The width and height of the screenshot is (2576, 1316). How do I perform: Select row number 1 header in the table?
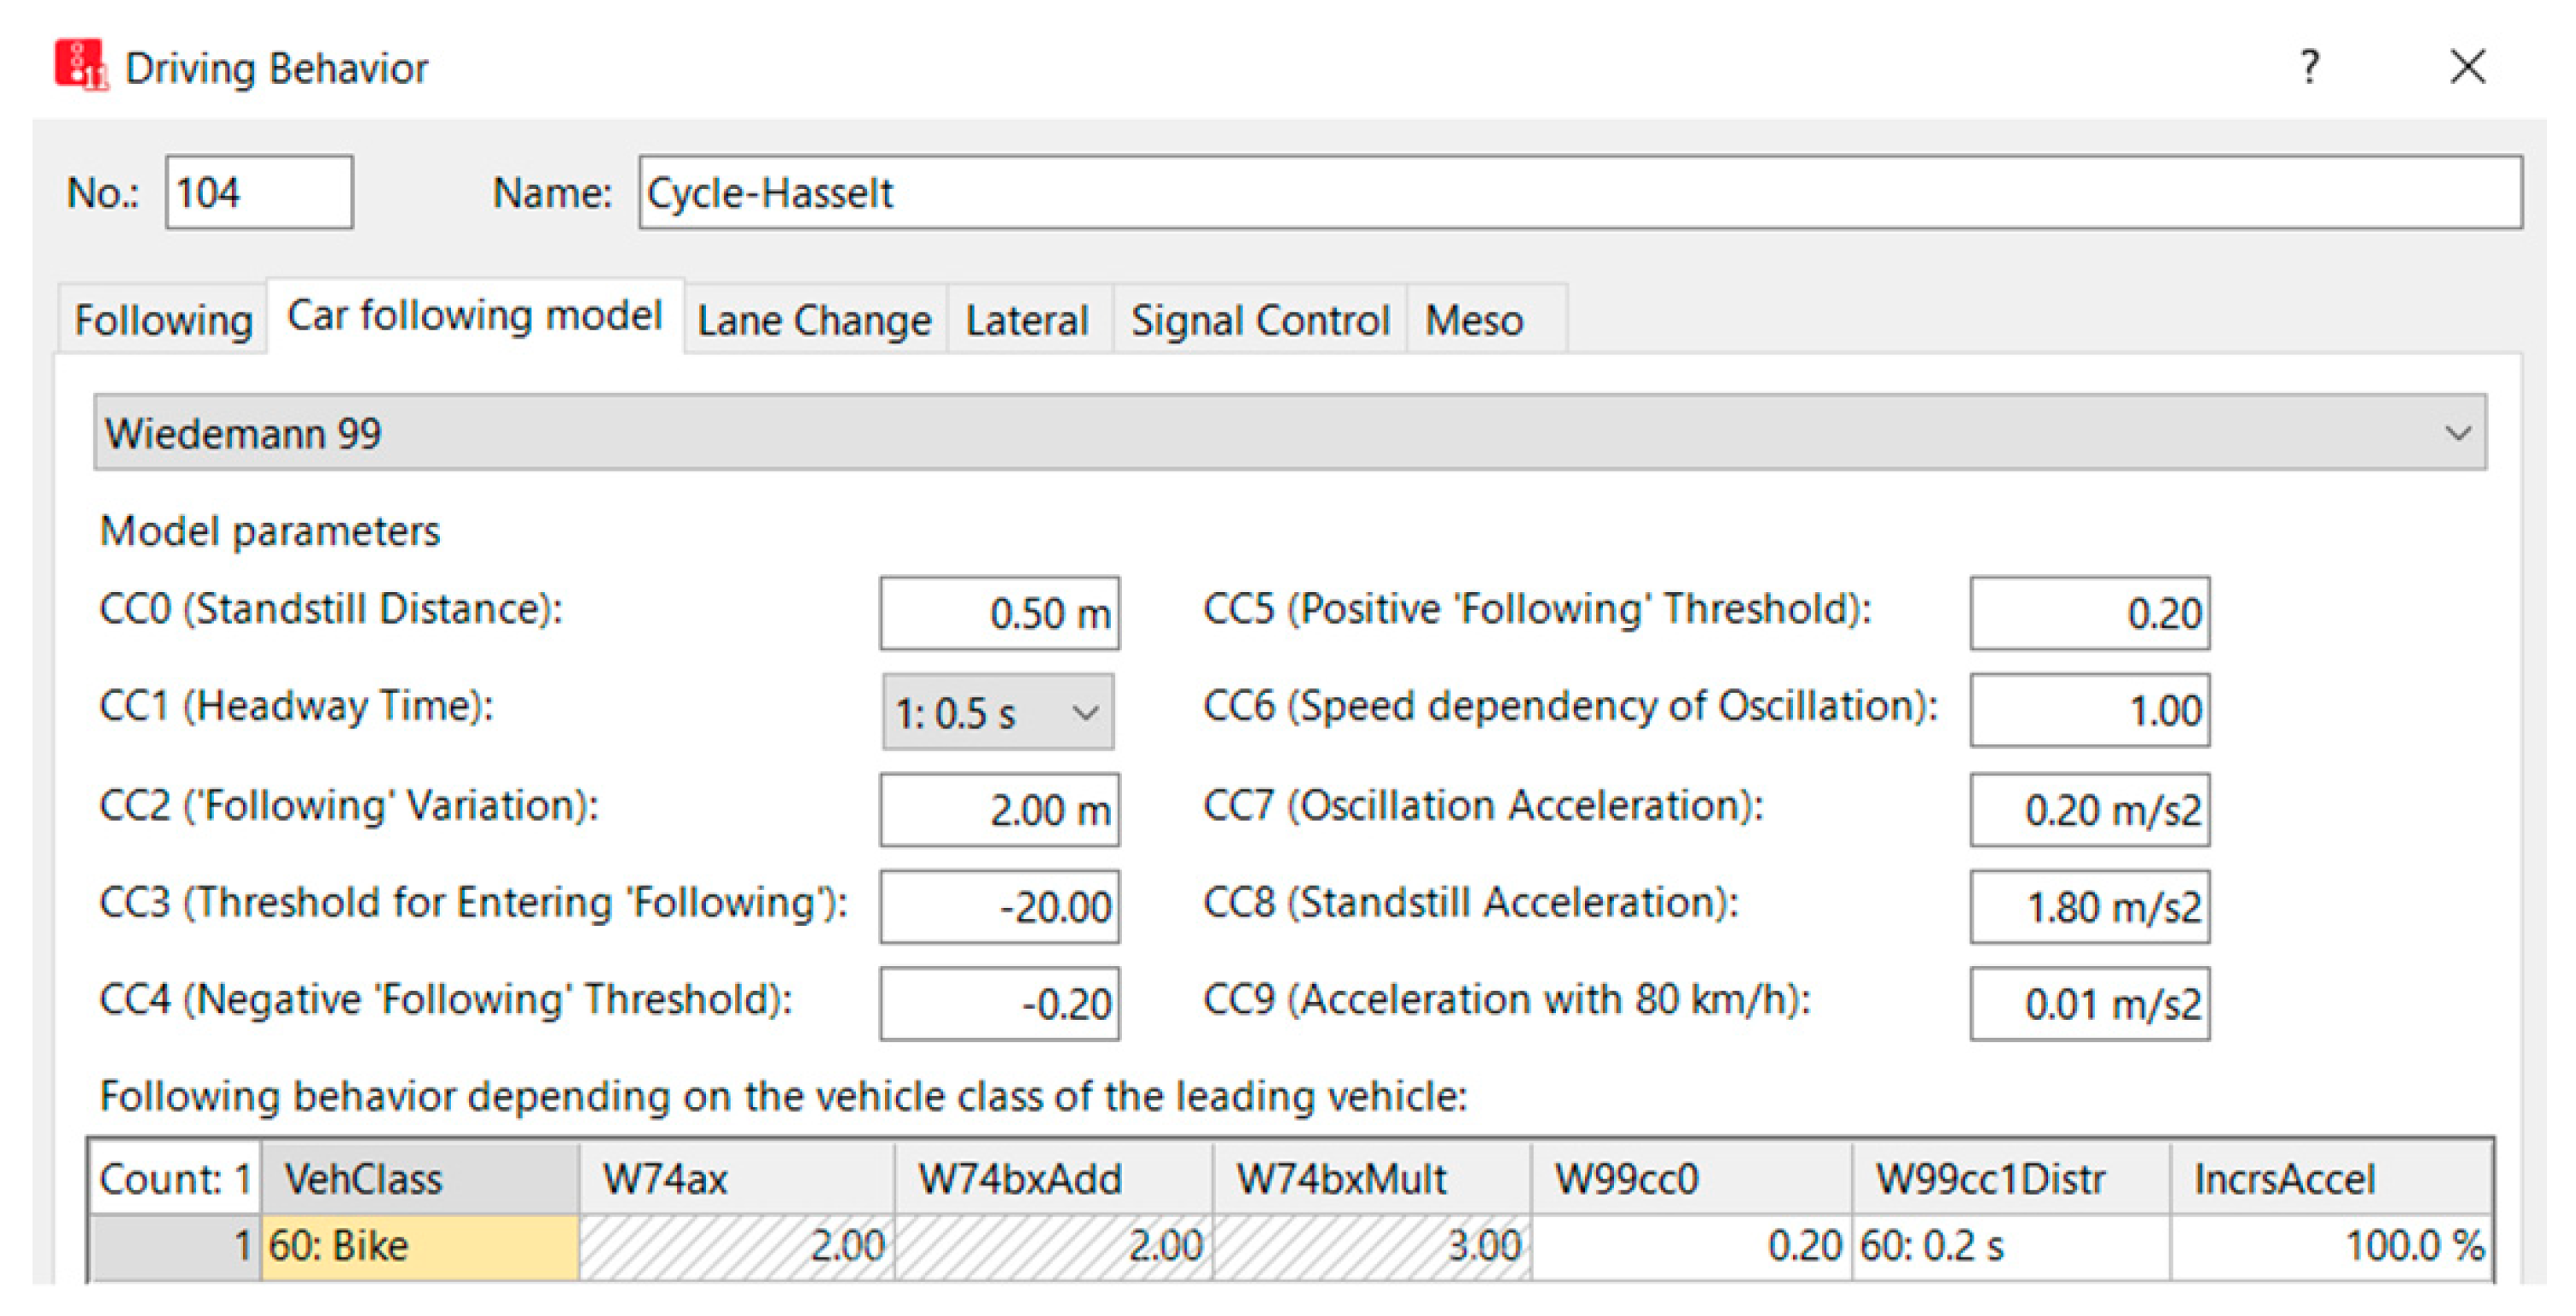point(175,1247)
